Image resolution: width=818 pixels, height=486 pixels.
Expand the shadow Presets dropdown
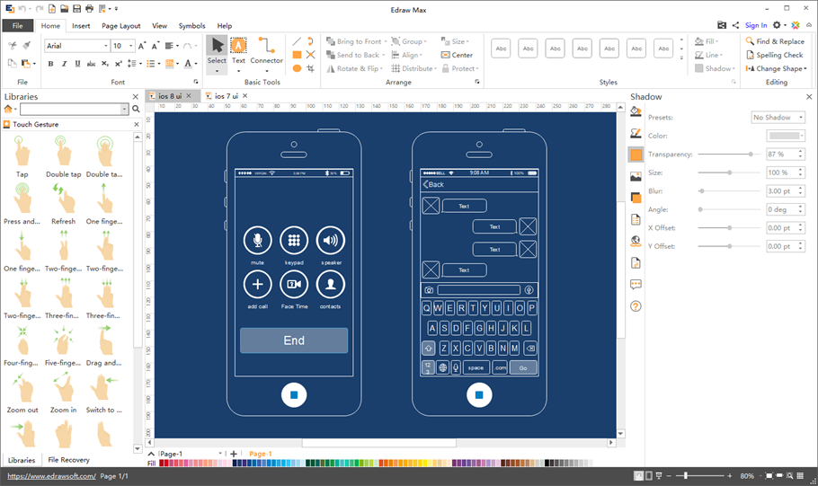(x=778, y=118)
